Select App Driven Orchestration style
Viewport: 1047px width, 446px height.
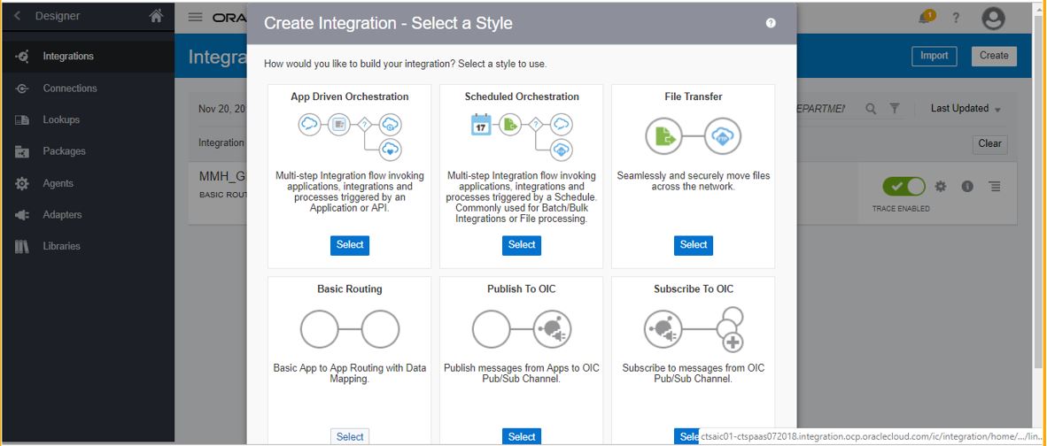[350, 245]
